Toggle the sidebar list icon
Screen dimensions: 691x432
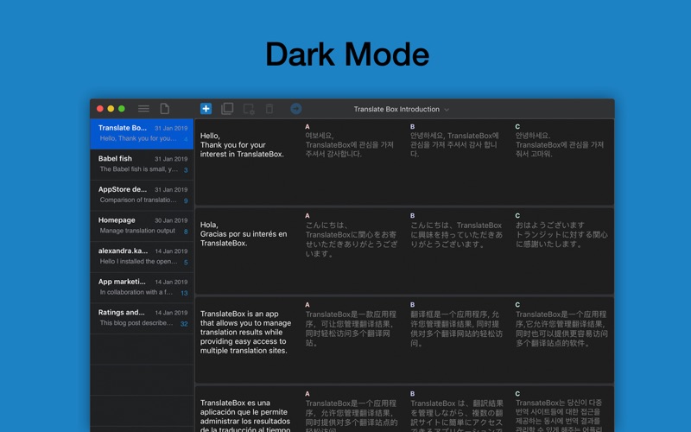pos(143,109)
